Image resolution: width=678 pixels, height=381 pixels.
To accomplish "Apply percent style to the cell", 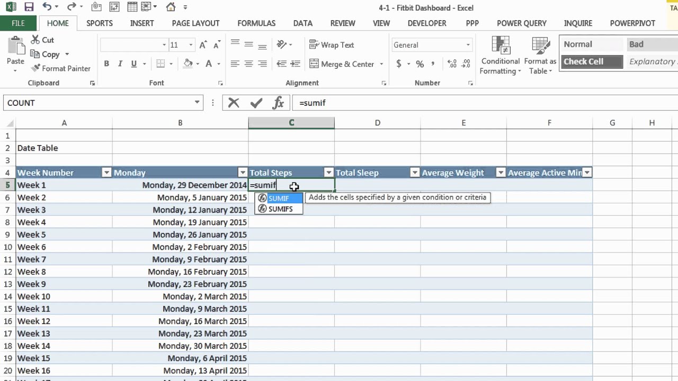I will [x=420, y=64].
